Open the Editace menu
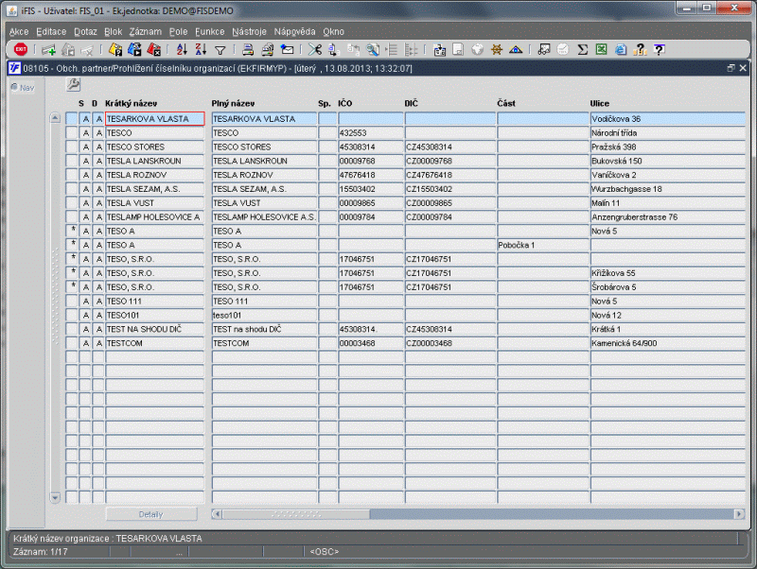Screen dimensions: 757x569 click(x=51, y=31)
